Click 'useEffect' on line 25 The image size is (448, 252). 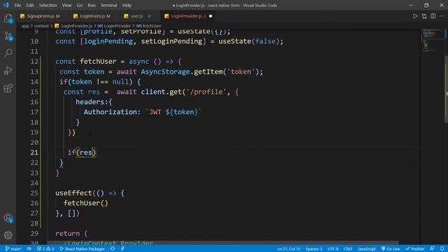[73, 193]
